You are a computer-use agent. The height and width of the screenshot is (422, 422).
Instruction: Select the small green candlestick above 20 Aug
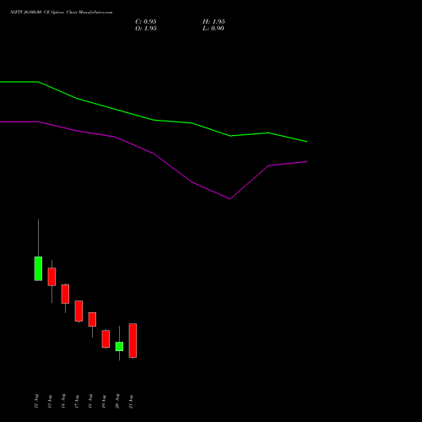[119, 346]
